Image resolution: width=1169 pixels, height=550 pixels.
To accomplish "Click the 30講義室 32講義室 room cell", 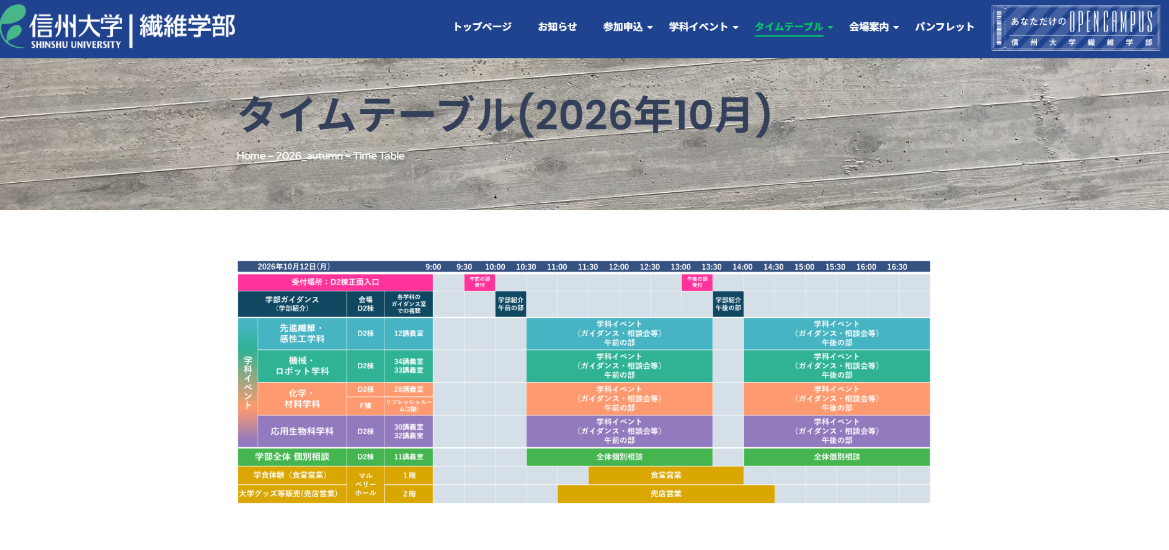I will (409, 432).
